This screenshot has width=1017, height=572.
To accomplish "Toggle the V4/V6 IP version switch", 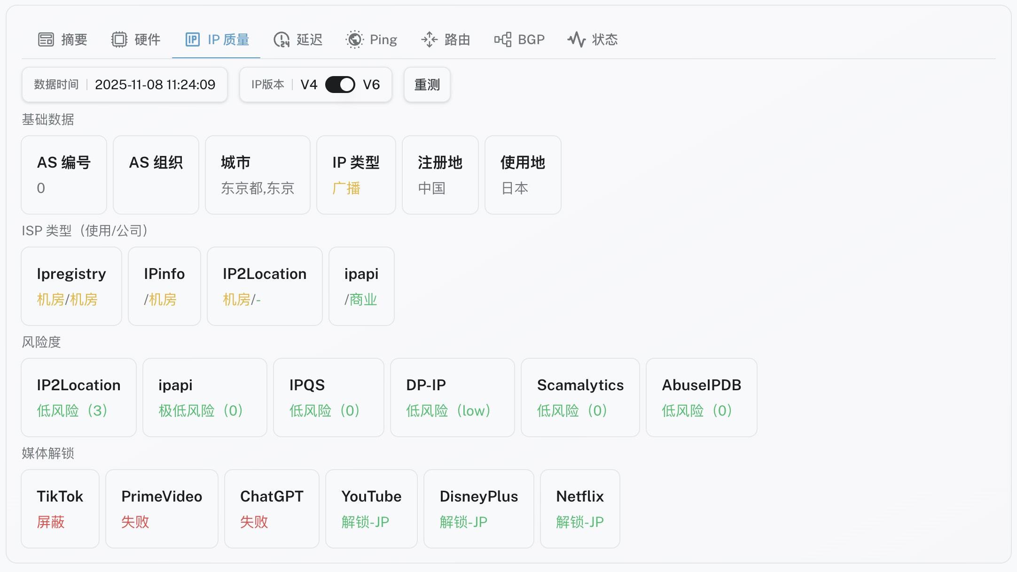I will (x=340, y=85).
